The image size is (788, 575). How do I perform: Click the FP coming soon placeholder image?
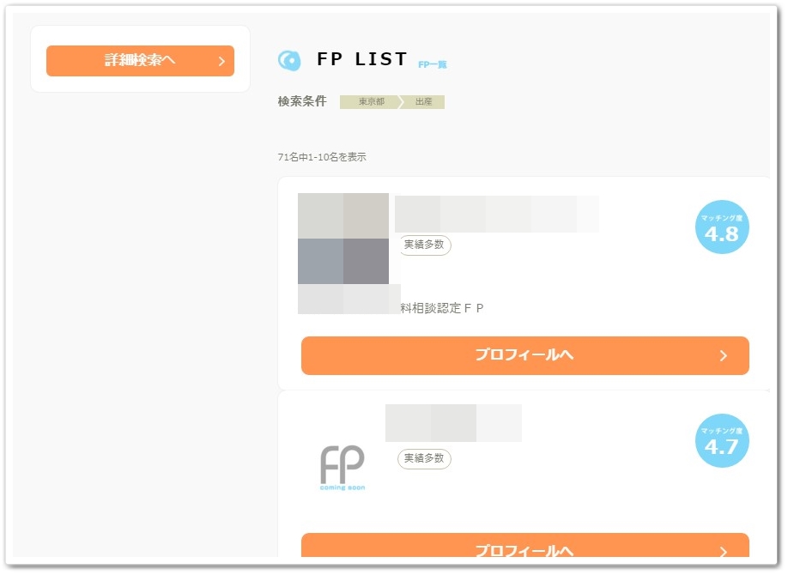pyautogui.click(x=342, y=467)
